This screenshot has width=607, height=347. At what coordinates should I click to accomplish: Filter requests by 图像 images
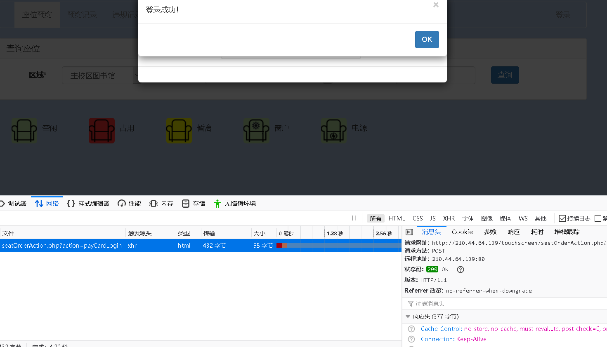487,218
